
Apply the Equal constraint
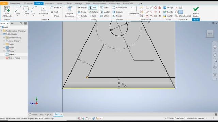click(x=160, y=16)
